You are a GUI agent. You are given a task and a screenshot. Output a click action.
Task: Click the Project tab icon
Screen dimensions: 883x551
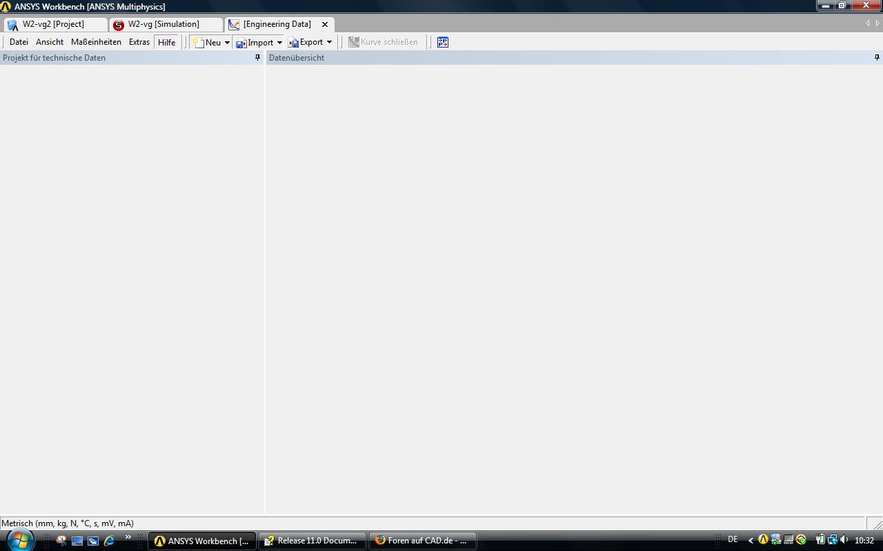click(x=12, y=25)
